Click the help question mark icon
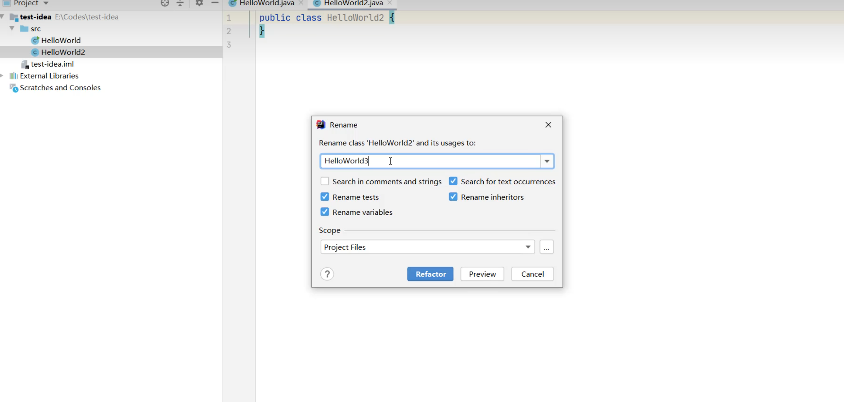844x402 pixels. point(327,274)
